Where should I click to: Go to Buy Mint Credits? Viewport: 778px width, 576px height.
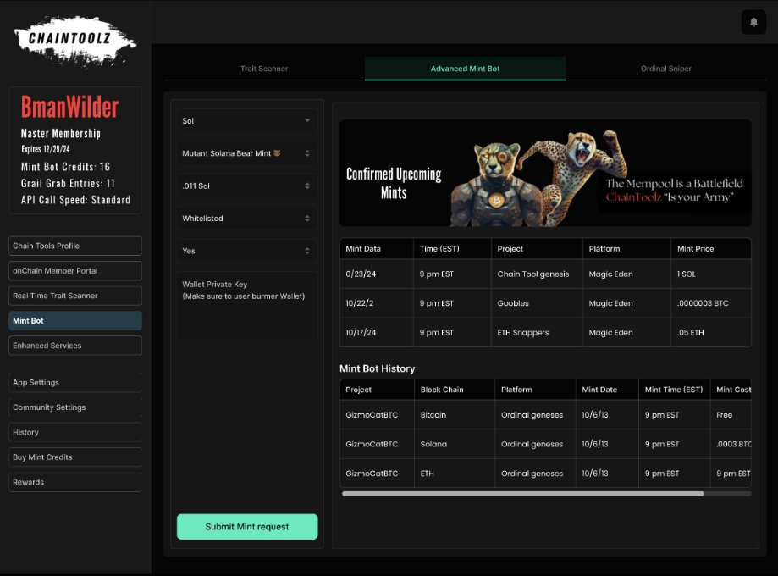point(75,457)
